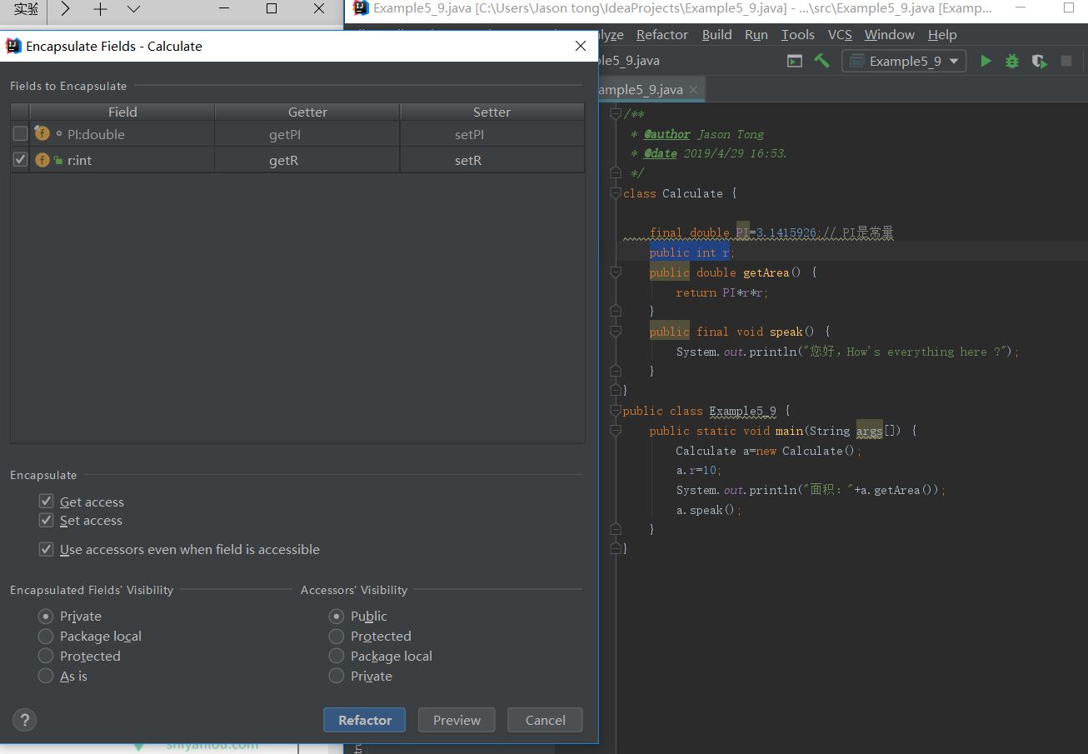Select Public accessors visibility radio
The width and height of the screenshot is (1088, 754).
coord(337,616)
